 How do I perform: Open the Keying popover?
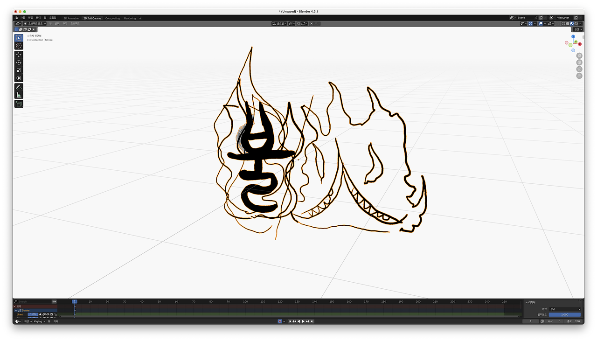(39, 321)
